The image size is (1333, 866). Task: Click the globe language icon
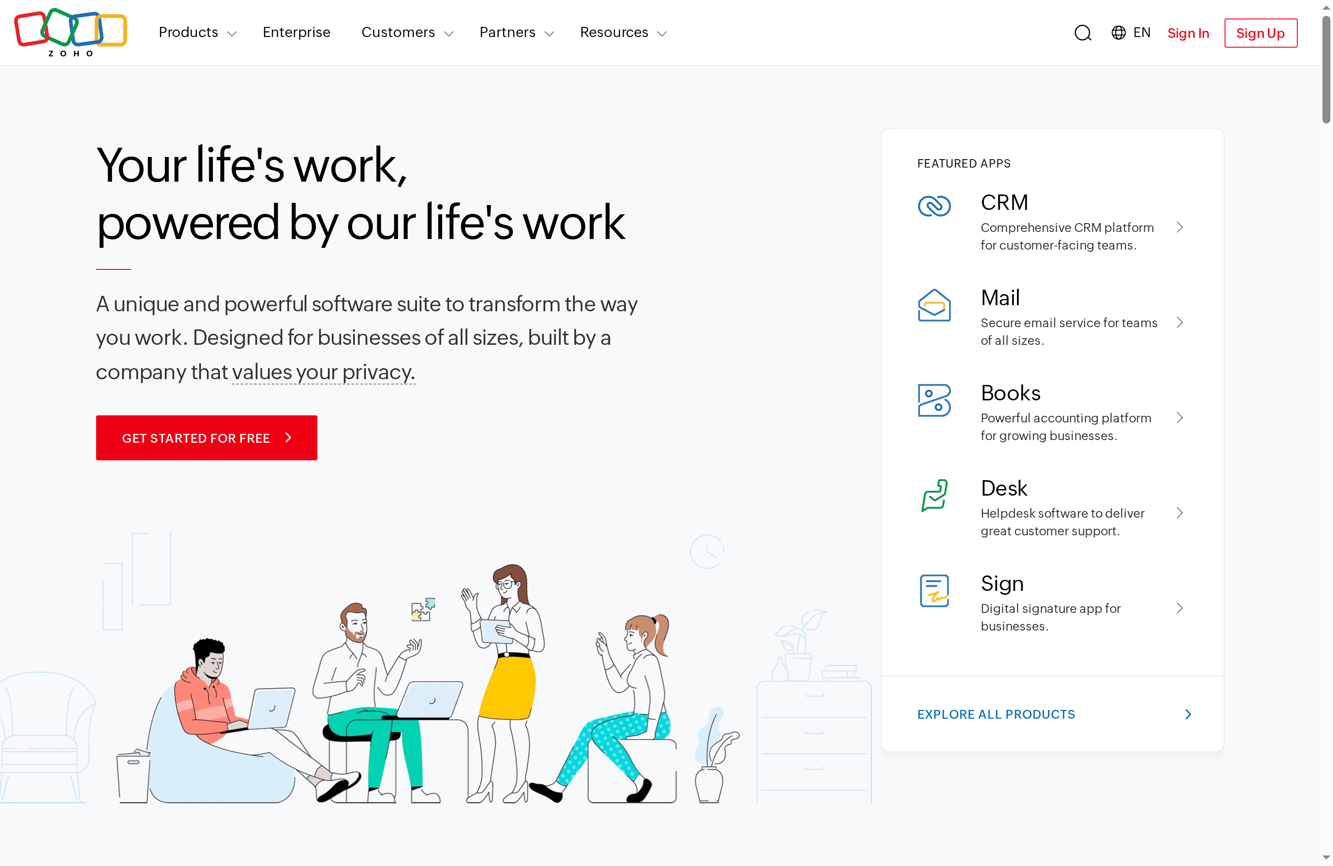coord(1118,33)
